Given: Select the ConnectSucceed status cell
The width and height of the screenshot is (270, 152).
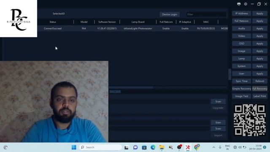Looking at the screenshot, I should (x=52, y=29).
